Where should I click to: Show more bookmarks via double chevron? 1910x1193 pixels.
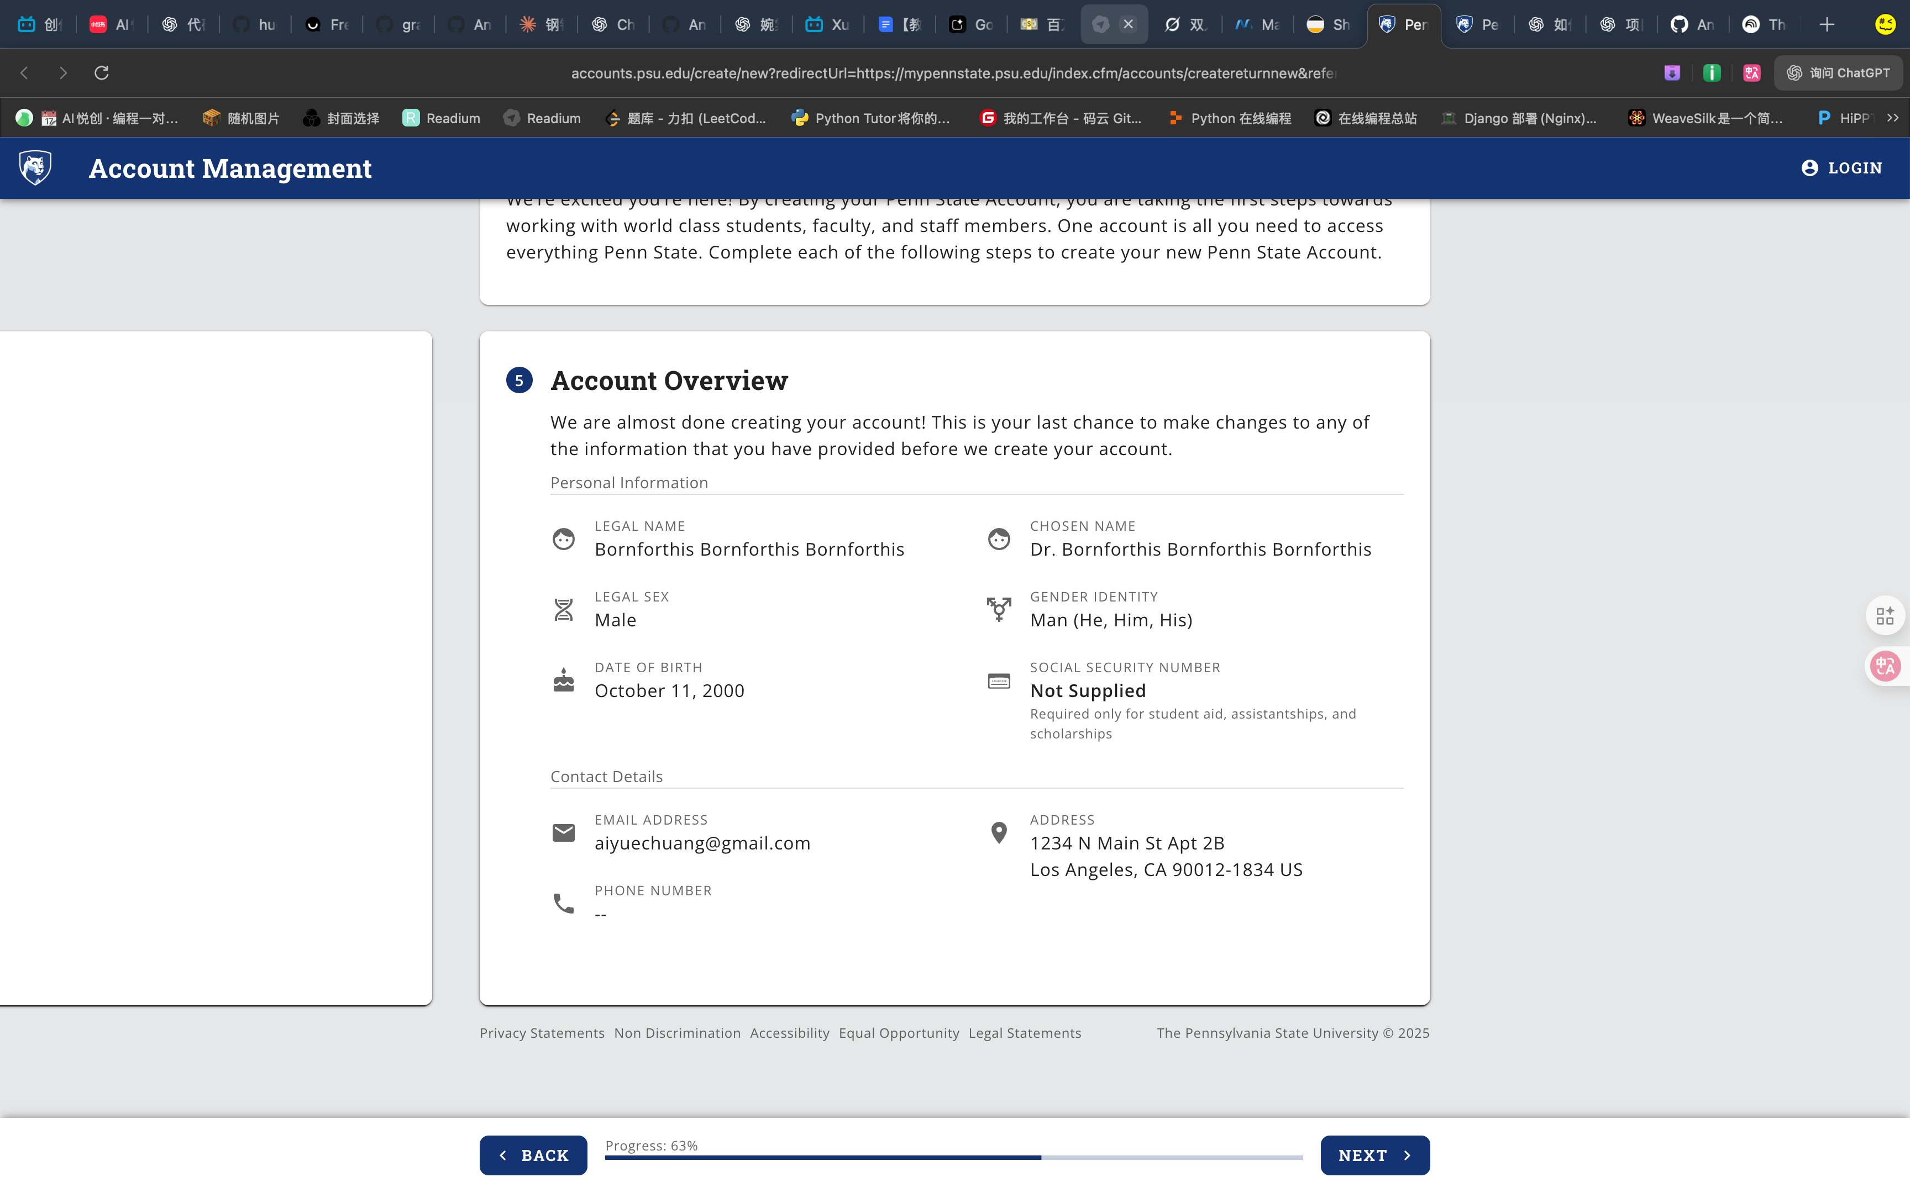point(1893,118)
